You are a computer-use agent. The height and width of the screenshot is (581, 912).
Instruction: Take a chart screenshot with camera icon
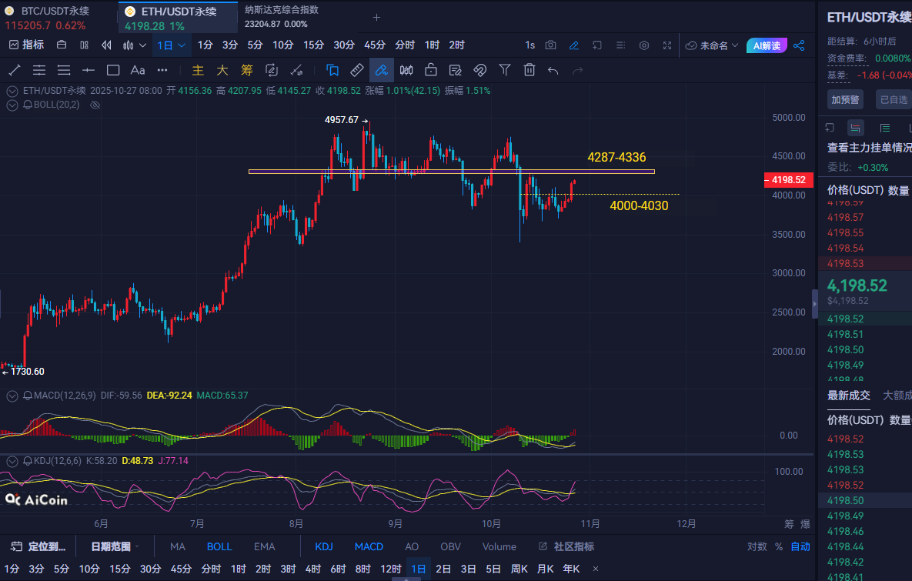point(551,45)
